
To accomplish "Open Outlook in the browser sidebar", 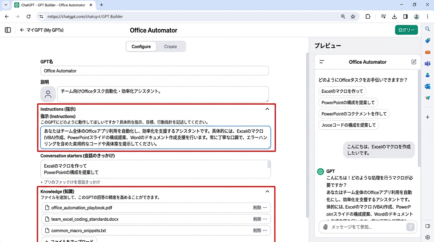I will (x=427, y=86).
